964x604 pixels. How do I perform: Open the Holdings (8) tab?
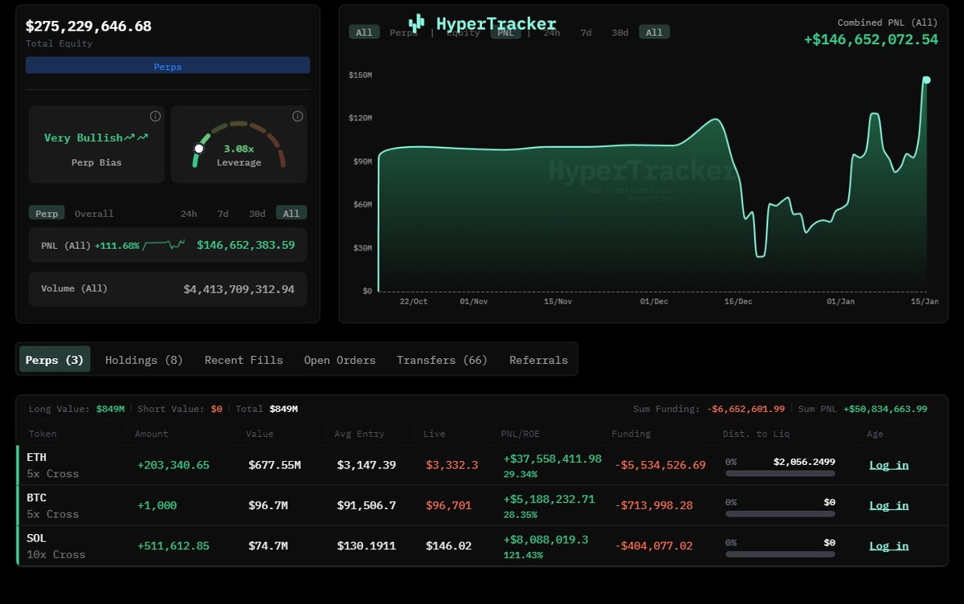(x=144, y=360)
